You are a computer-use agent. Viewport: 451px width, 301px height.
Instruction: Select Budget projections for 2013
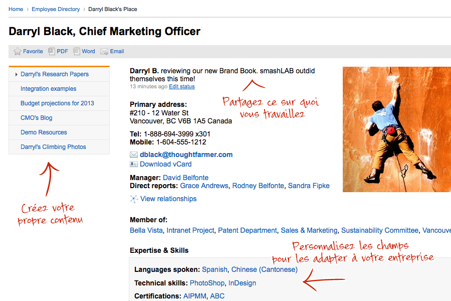tap(57, 103)
